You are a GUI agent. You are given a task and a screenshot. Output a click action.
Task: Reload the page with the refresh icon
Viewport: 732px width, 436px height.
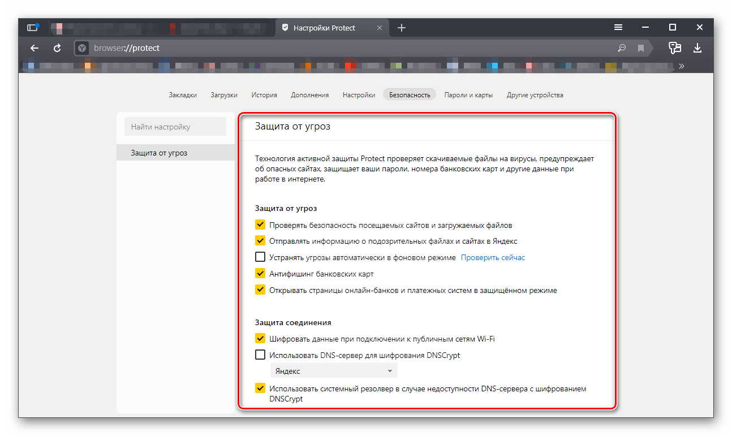coord(57,48)
